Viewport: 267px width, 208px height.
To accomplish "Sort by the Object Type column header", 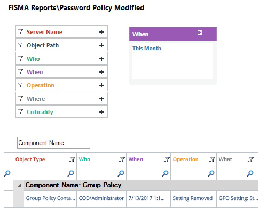I will coord(30,159).
